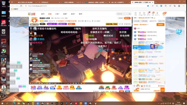
Task: Expand the 游戏 games dropdown
Action: pos(73,14)
